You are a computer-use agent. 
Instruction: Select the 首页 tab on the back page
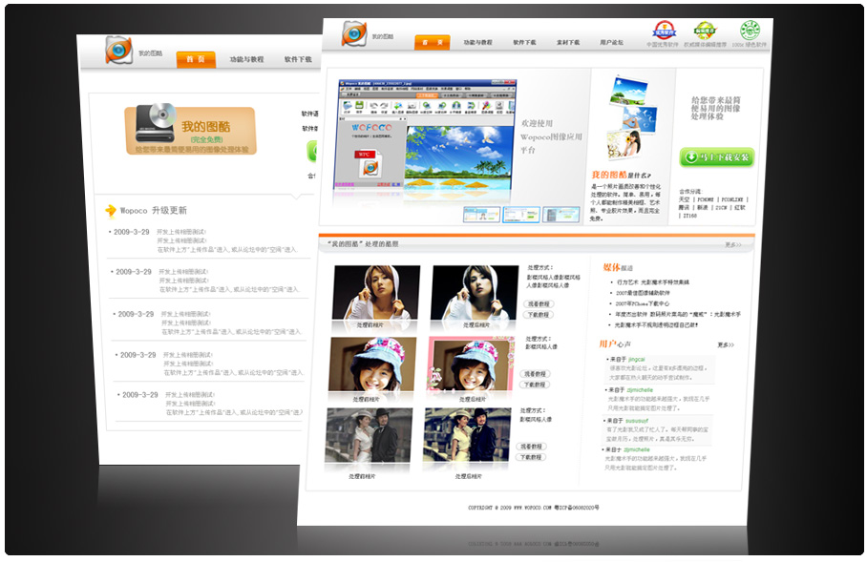coord(196,59)
